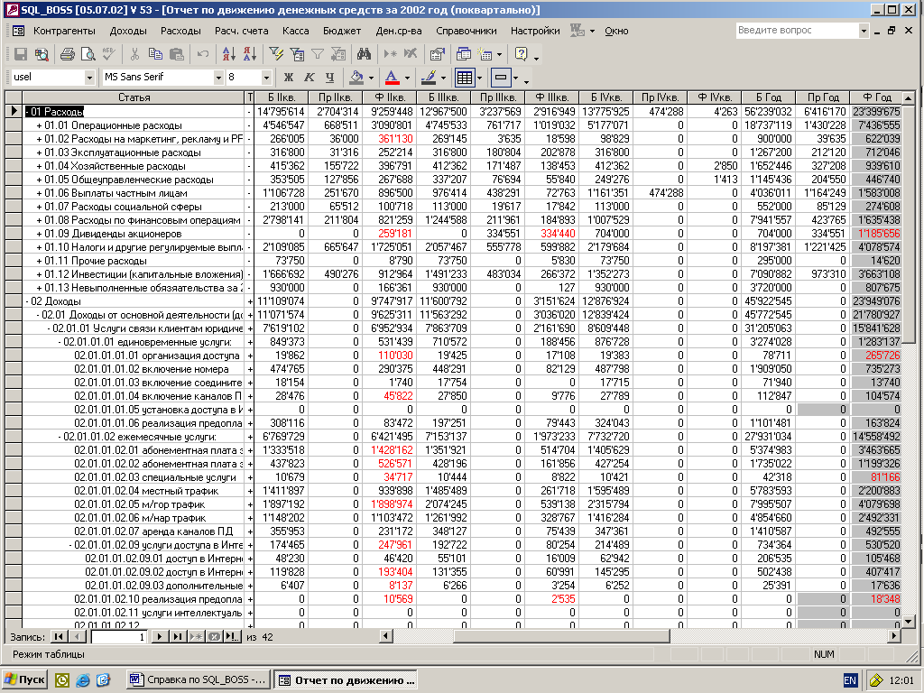Open the MS Sans Serif font dropdown
924x693 pixels.
point(217,78)
